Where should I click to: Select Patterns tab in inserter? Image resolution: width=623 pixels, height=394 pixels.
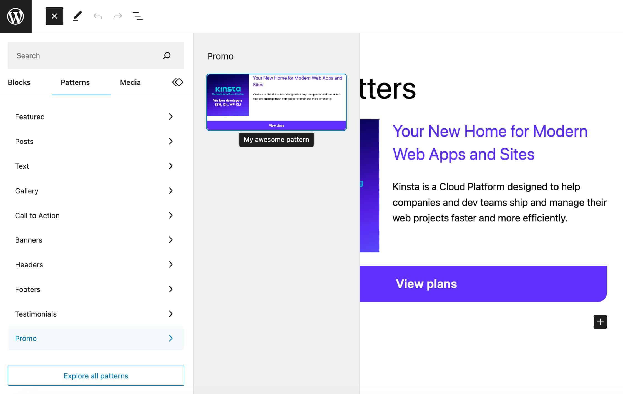pyautogui.click(x=75, y=82)
